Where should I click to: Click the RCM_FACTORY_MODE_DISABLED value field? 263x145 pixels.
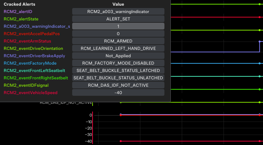click(118, 63)
